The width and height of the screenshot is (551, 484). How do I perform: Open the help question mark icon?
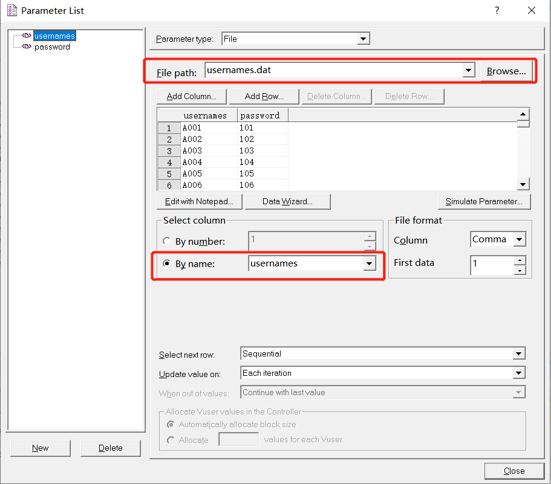point(497,10)
